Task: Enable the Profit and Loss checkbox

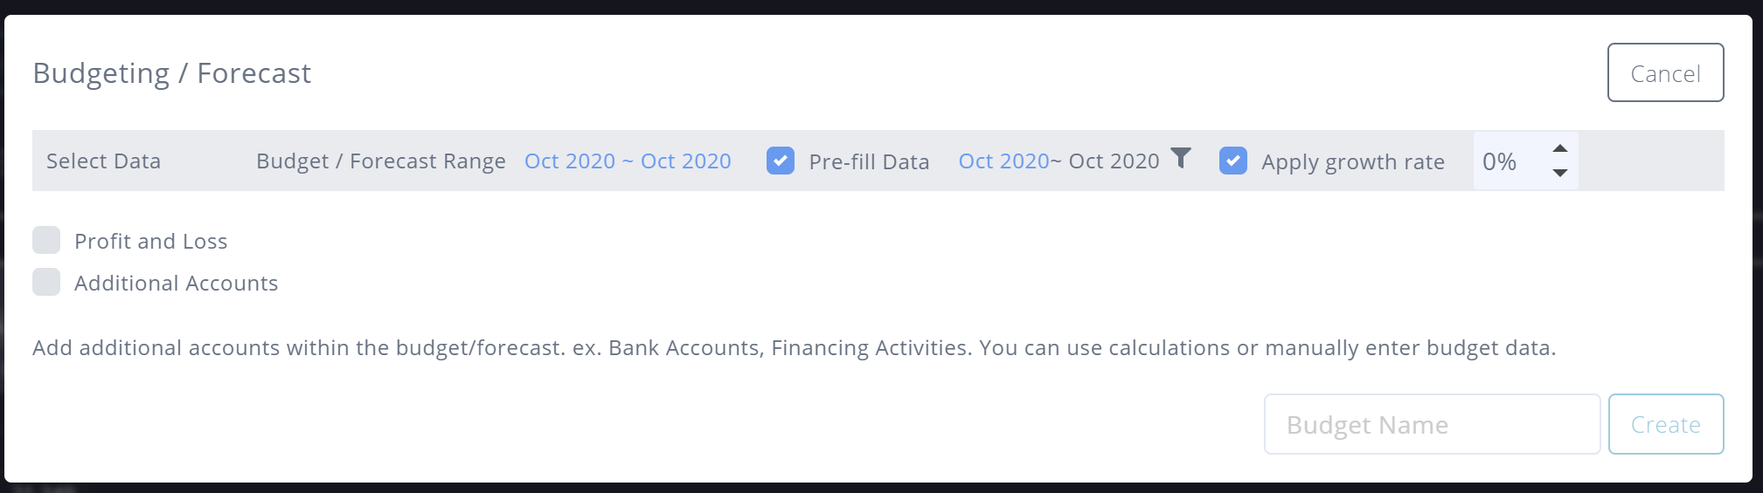Action: point(46,240)
